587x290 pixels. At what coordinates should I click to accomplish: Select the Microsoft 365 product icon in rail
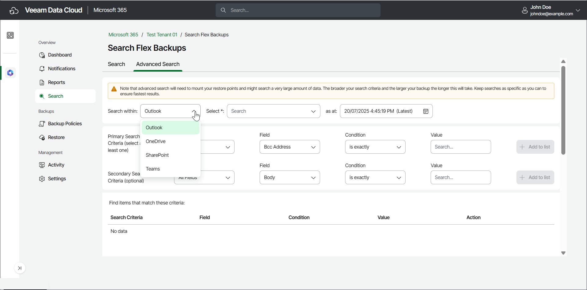10,73
